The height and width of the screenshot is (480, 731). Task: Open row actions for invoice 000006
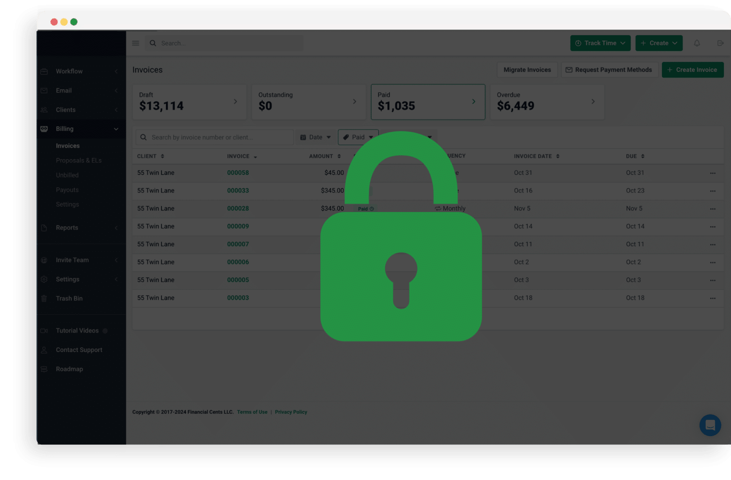point(712,262)
